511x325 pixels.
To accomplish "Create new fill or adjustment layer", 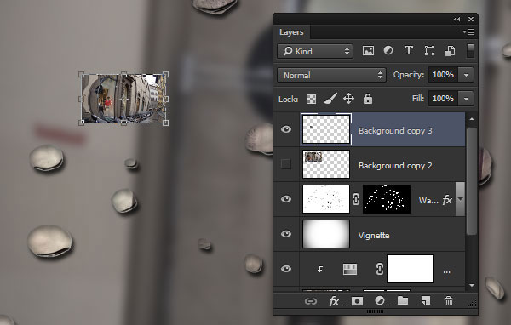I will coord(380,301).
